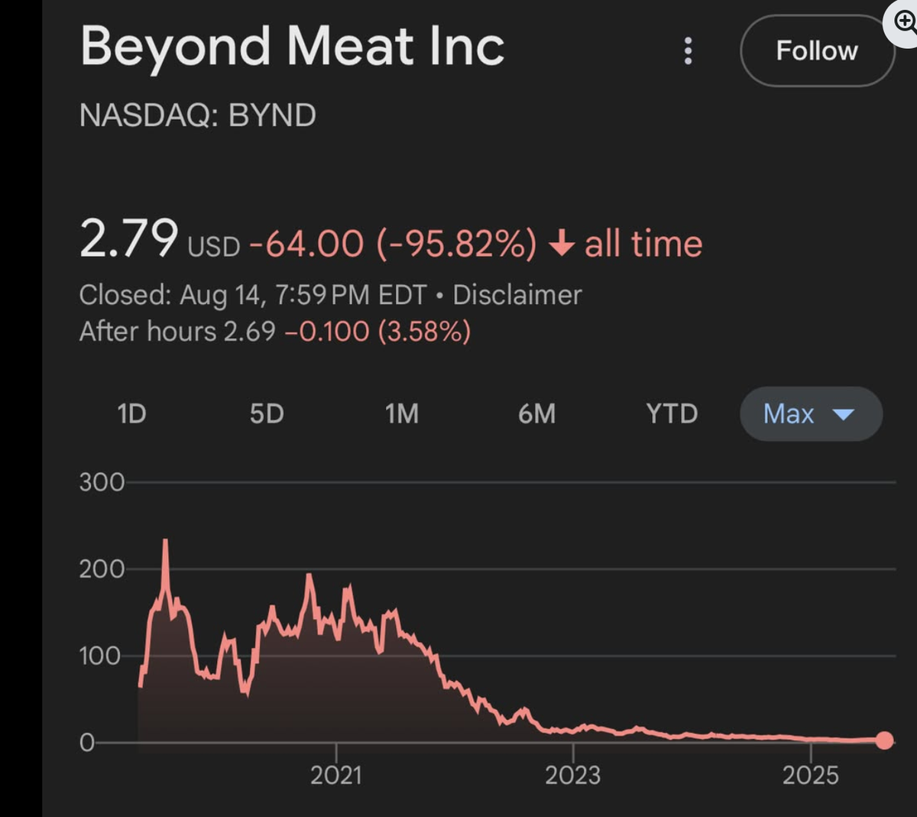Click the 2021 axis marker
The height and width of the screenshot is (817, 917).
click(x=336, y=775)
